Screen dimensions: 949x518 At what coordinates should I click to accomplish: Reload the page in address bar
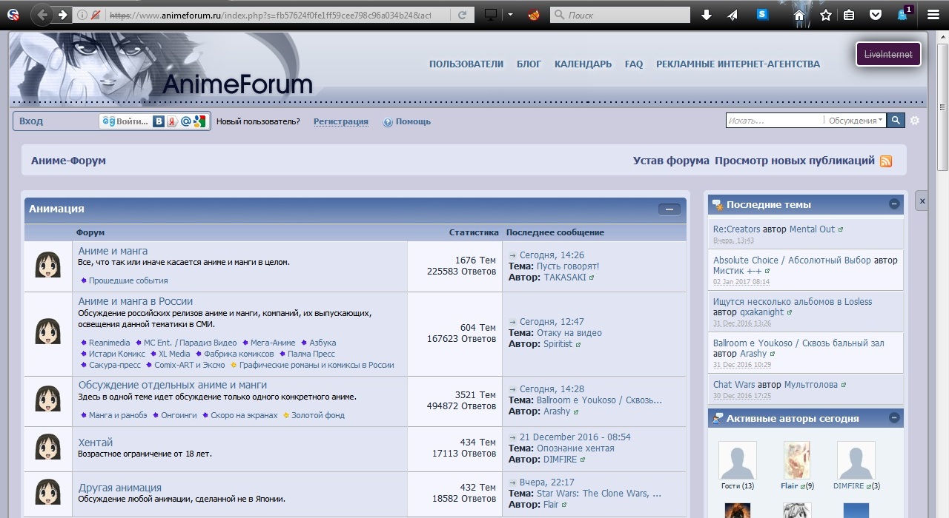pos(463,15)
